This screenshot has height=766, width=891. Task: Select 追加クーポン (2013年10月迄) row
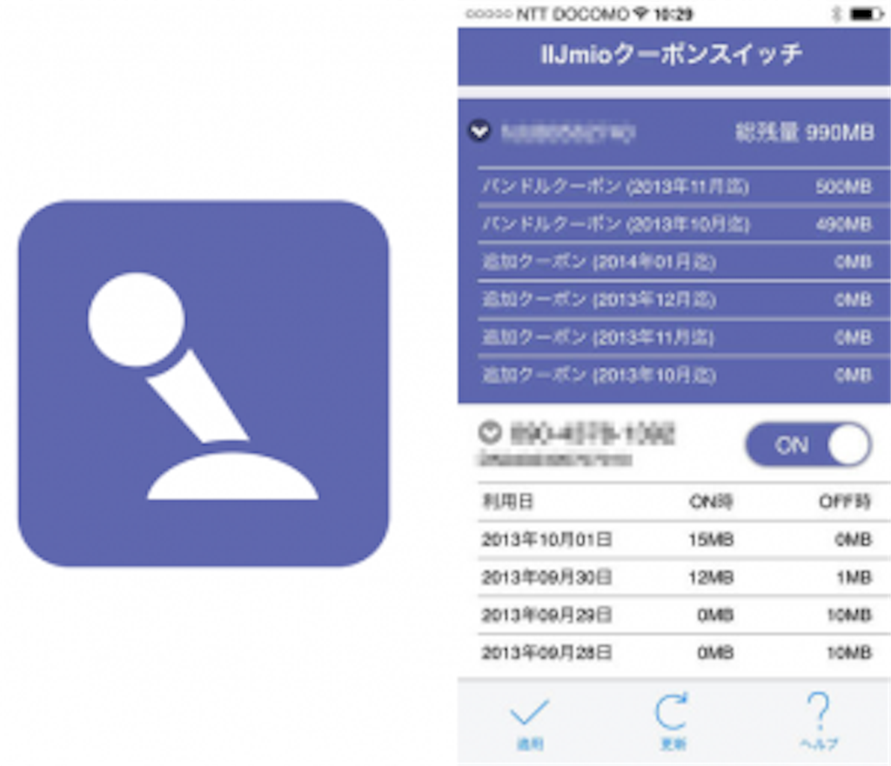coord(676,375)
